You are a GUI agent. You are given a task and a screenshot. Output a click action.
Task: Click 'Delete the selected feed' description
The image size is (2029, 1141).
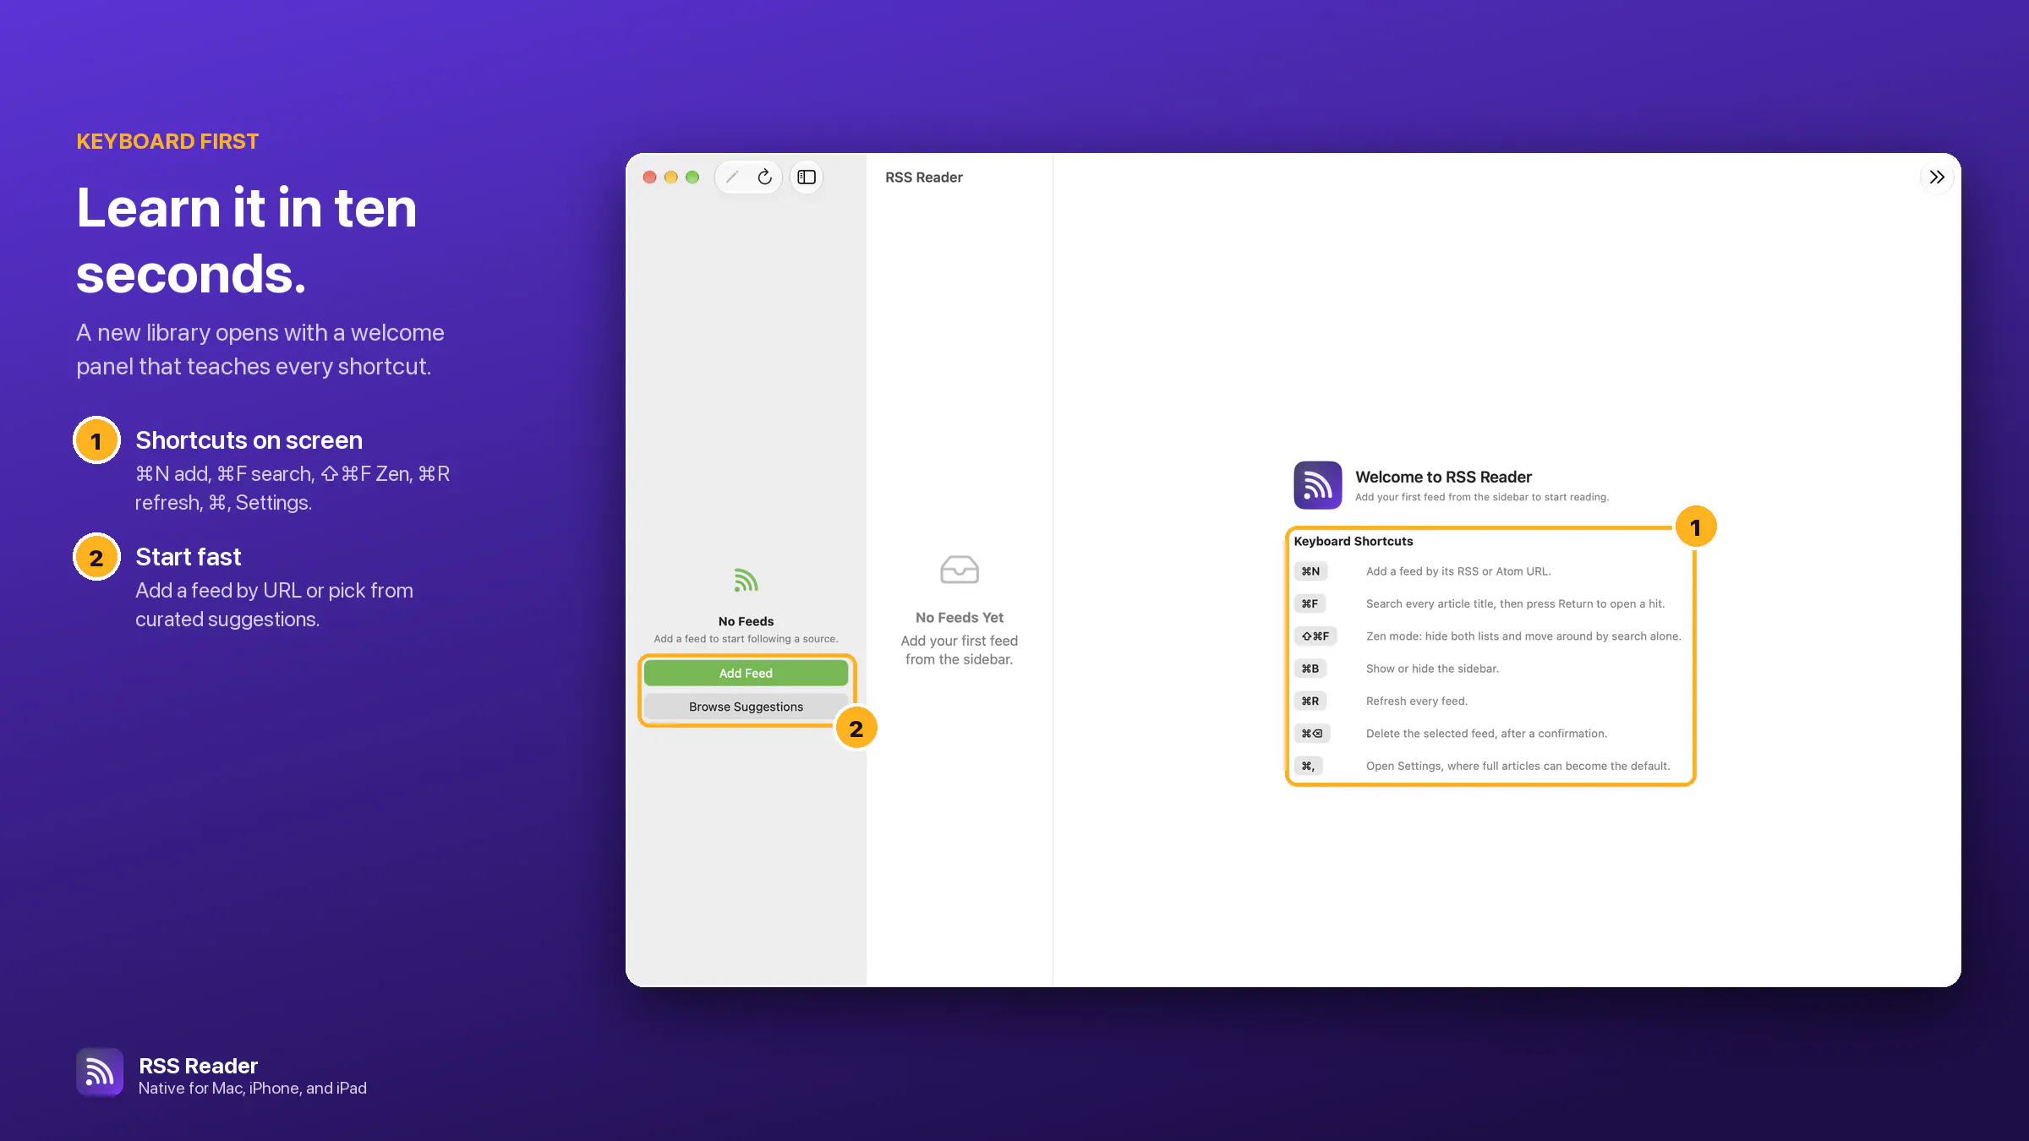(1486, 734)
